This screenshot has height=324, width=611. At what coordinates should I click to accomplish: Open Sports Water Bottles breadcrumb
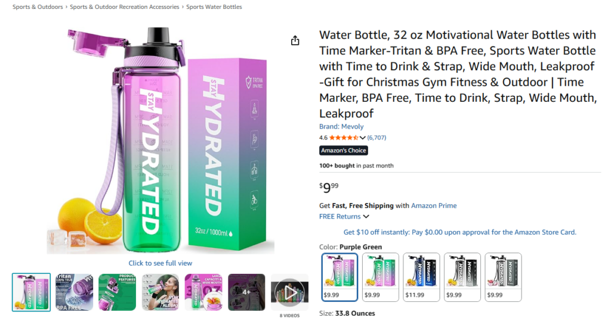[214, 7]
